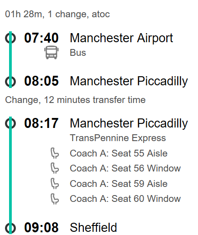Click the Coach A: Seat 60 Window text
This screenshot has height=235, width=198.
click(125, 199)
